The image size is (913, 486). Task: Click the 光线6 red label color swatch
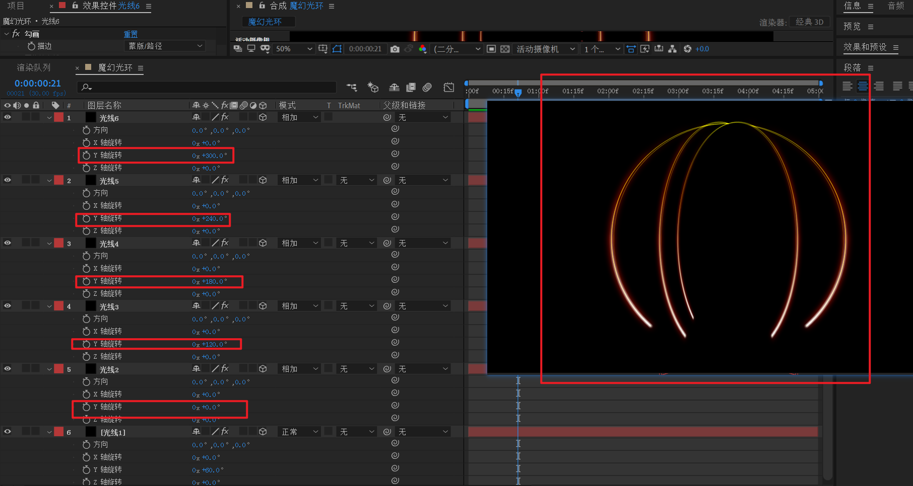(59, 117)
